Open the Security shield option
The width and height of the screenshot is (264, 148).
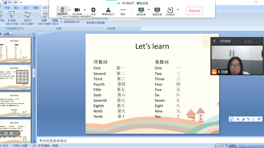(x=93, y=11)
